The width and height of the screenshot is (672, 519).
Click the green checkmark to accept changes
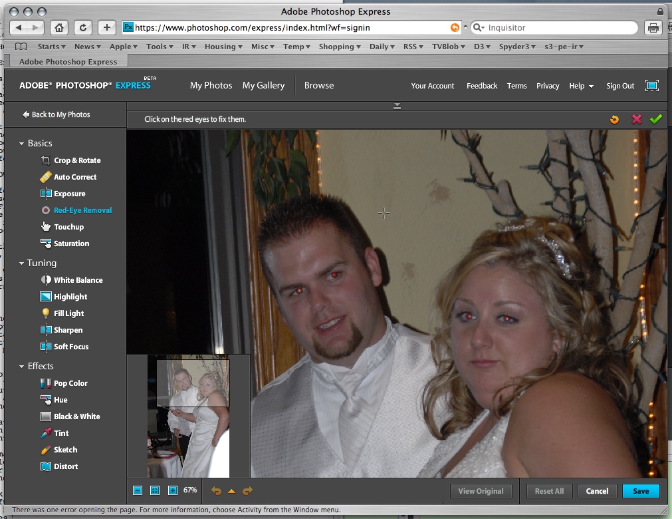pyautogui.click(x=656, y=119)
